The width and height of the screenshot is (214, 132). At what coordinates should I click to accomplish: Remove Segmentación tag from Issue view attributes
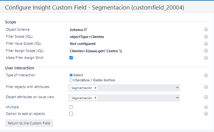coord(95,98)
